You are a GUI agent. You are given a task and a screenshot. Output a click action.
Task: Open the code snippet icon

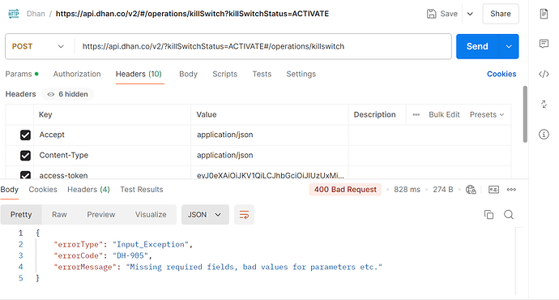pyautogui.click(x=544, y=75)
